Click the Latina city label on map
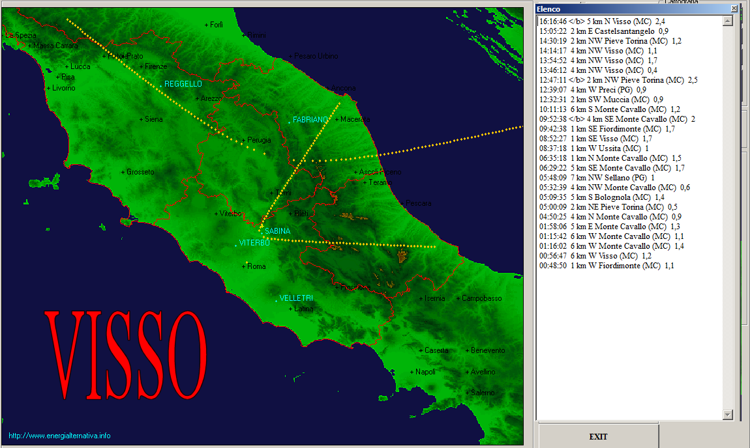 (304, 309)
